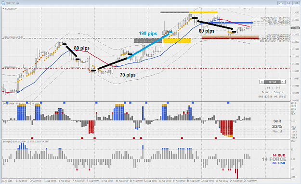Click the 'BtB @2016 v0.55b17' version text
Viewport: 301px width, 184px height.
(x=273, y=97)
